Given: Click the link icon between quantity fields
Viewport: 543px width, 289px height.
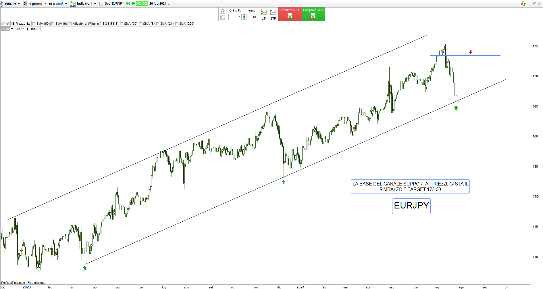Looking at the screenshot, I should 244,17.
